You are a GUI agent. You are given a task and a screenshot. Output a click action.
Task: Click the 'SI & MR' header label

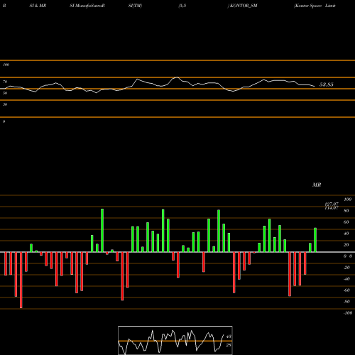pyautogui.click(x=38, y=6)
